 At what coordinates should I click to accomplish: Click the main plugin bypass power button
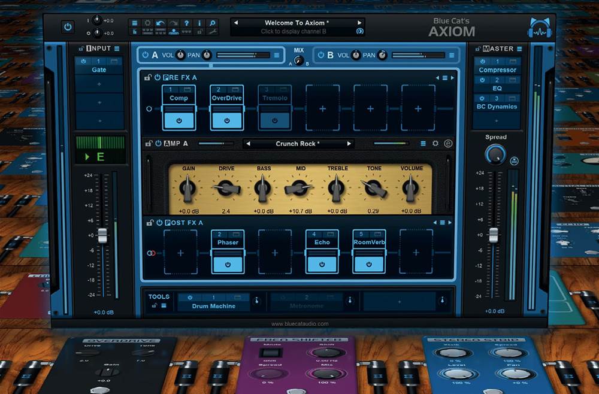[68, 27]
